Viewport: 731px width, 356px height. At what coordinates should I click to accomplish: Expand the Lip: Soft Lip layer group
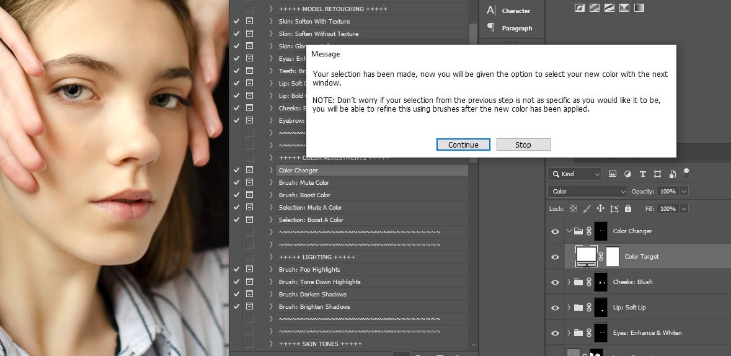569,308
